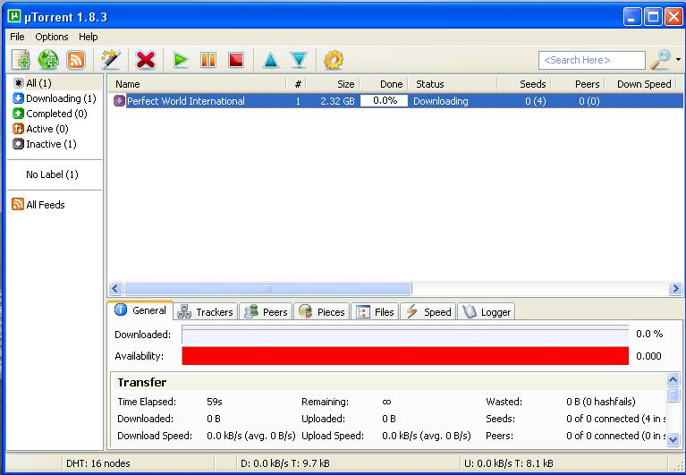The width and height of the screenshot is (686, 475).
Task: Sort by Peers column header
Action: [578, 84]
